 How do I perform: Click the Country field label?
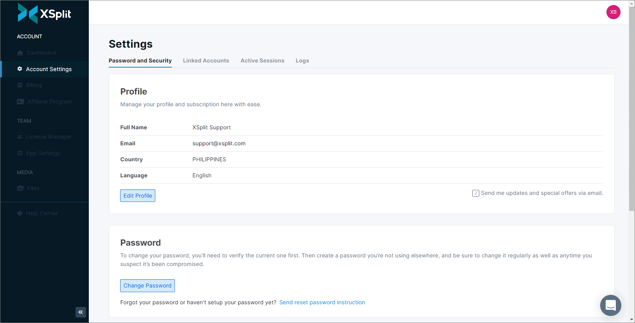pos(131,159)
